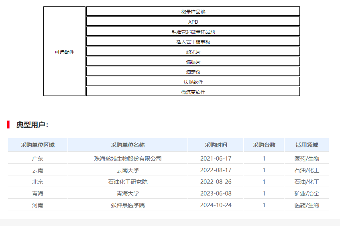Click the date 2022-08-17

click(216, 170)
